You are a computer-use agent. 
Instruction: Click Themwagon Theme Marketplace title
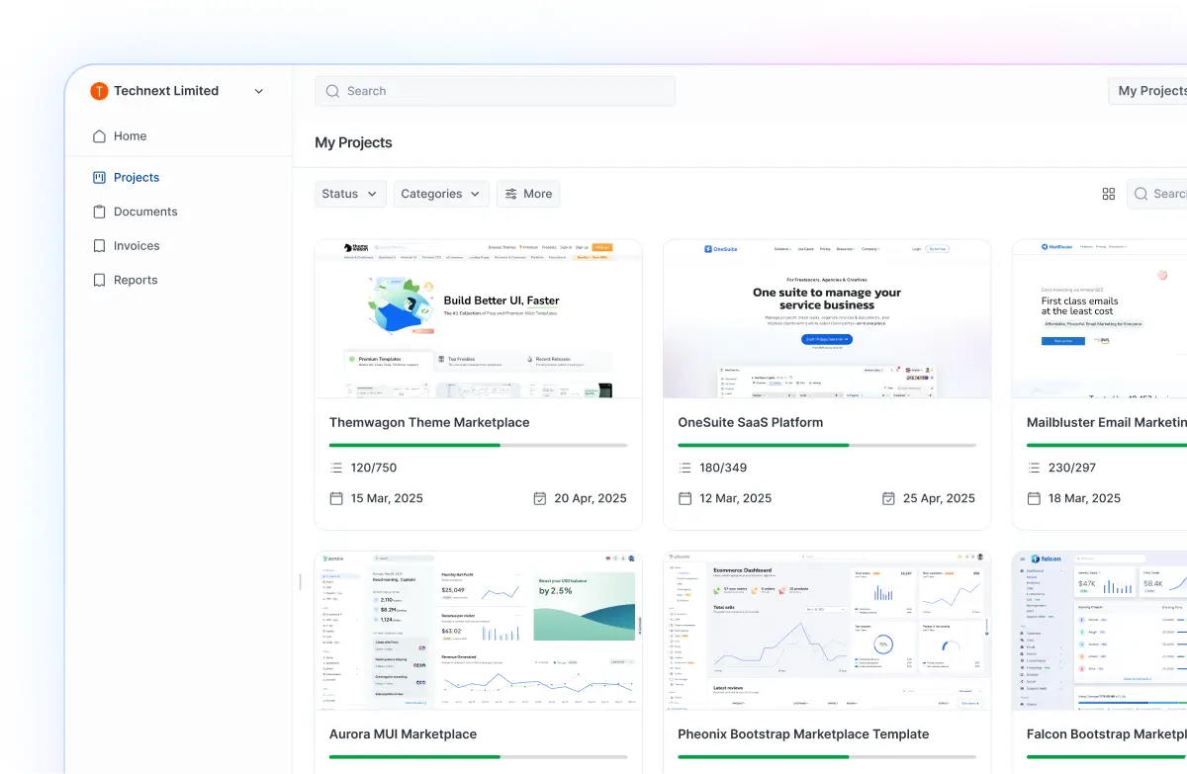pos(429,422)
